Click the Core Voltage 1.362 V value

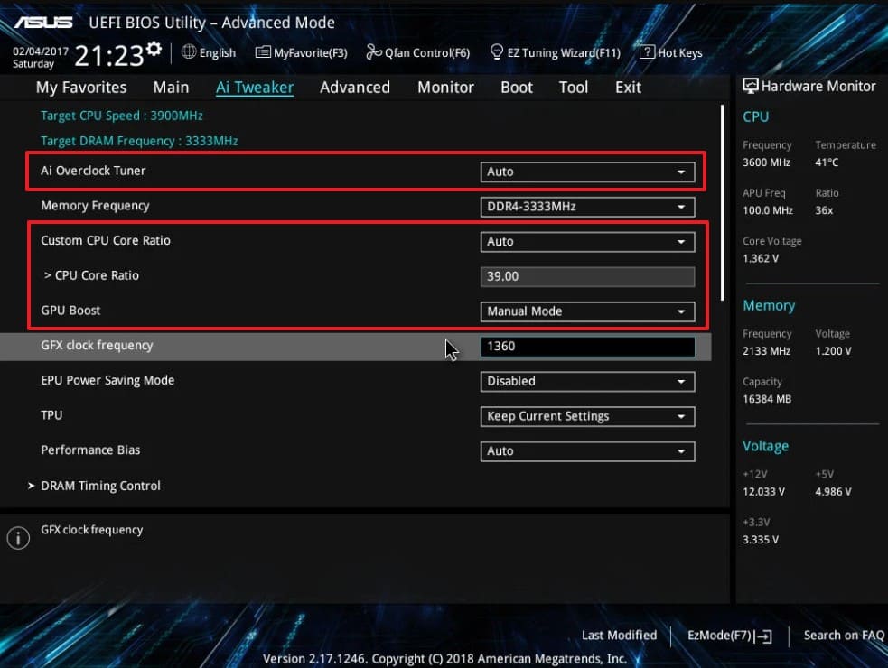[761, 259]
